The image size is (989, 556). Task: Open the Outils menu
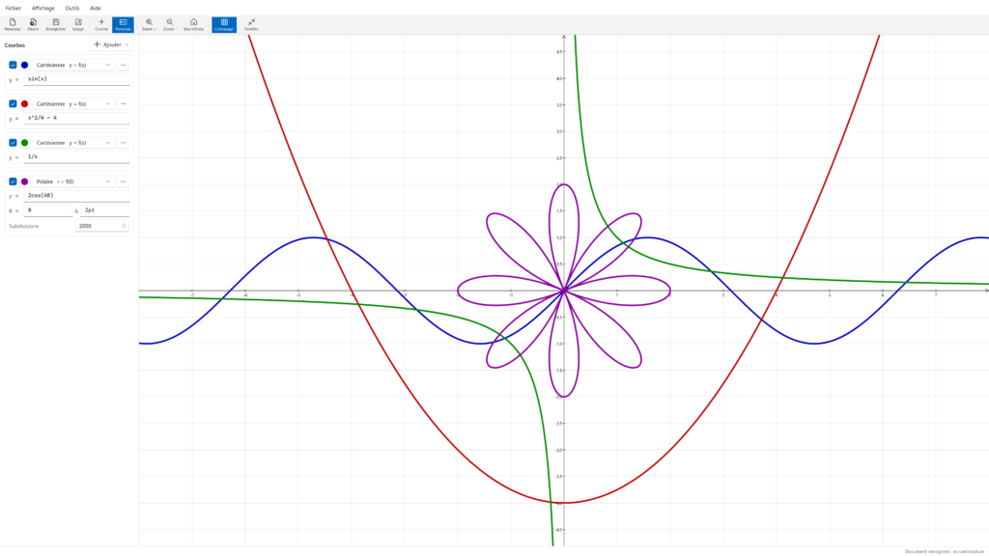tap(71, 8)
